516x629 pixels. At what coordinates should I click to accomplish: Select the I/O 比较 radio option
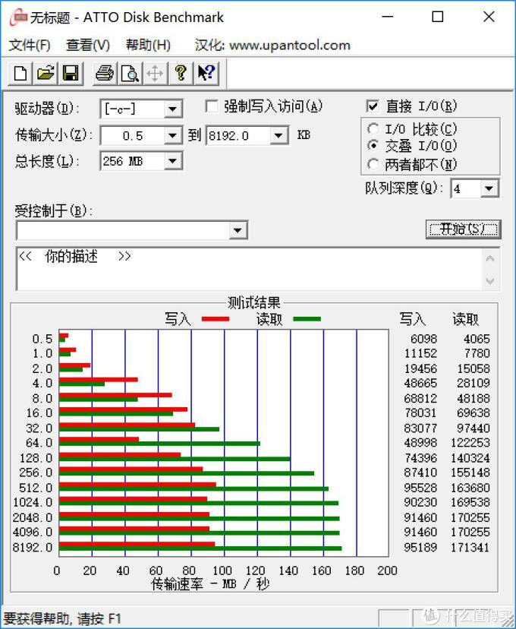tap(373, 129)
